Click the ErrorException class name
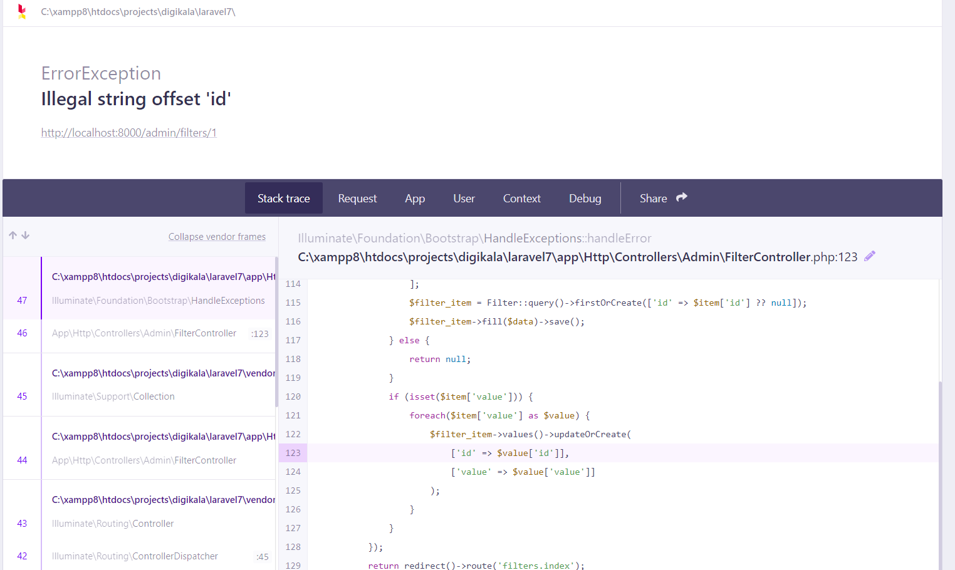Image resolution: width=955 pixels, height=570 pixels. click(101, 73)
